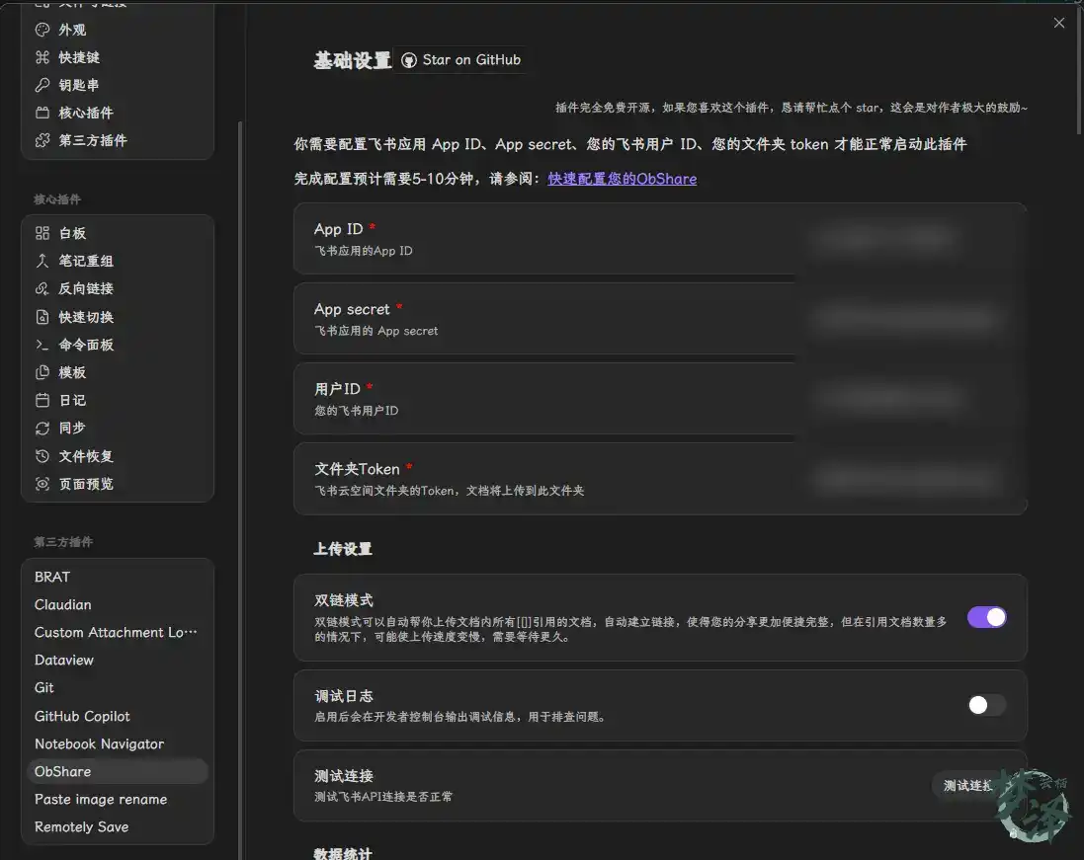Click the settings content scrollbar
Image resolution: width=1084 pixels, height=860 pixels.
pyautogui.click(x=1079, y=69)
